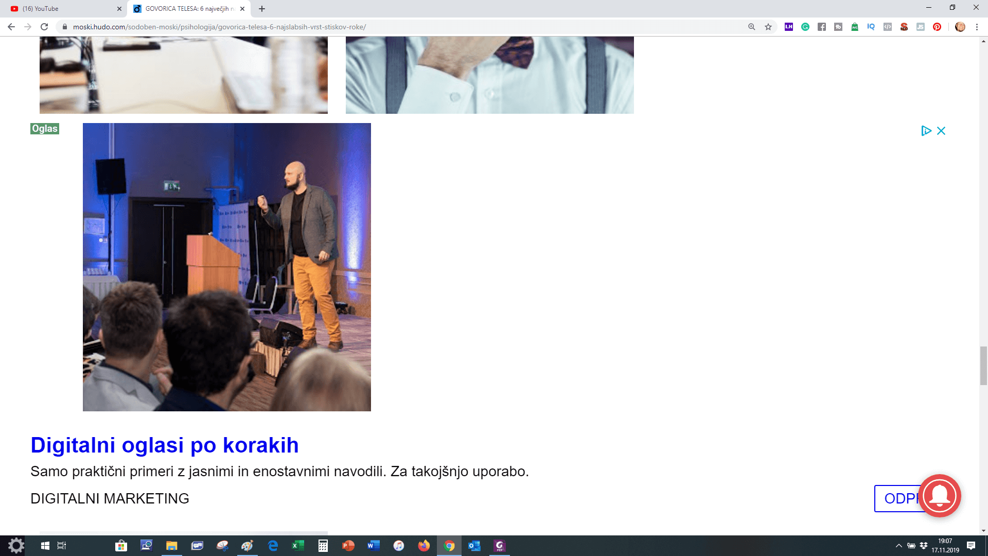
Task: Reload the current page
Action: (44, 27)
